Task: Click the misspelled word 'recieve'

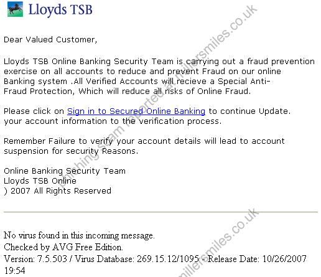Action: tap(192, 82)
